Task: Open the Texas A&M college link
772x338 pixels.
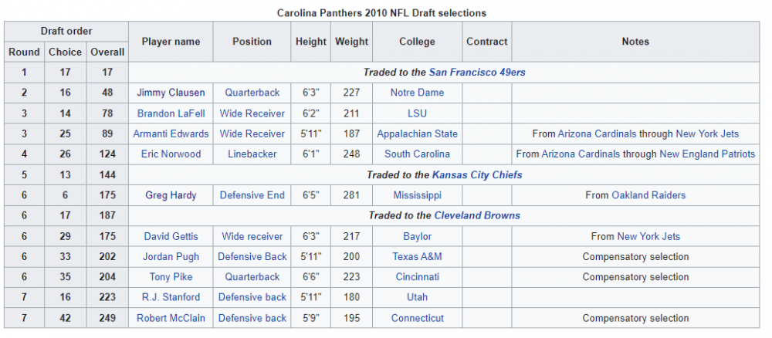Action: (x=417, y=257)
